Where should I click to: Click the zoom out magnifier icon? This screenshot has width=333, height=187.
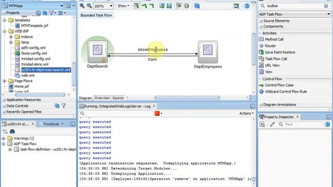coord(89,6)
